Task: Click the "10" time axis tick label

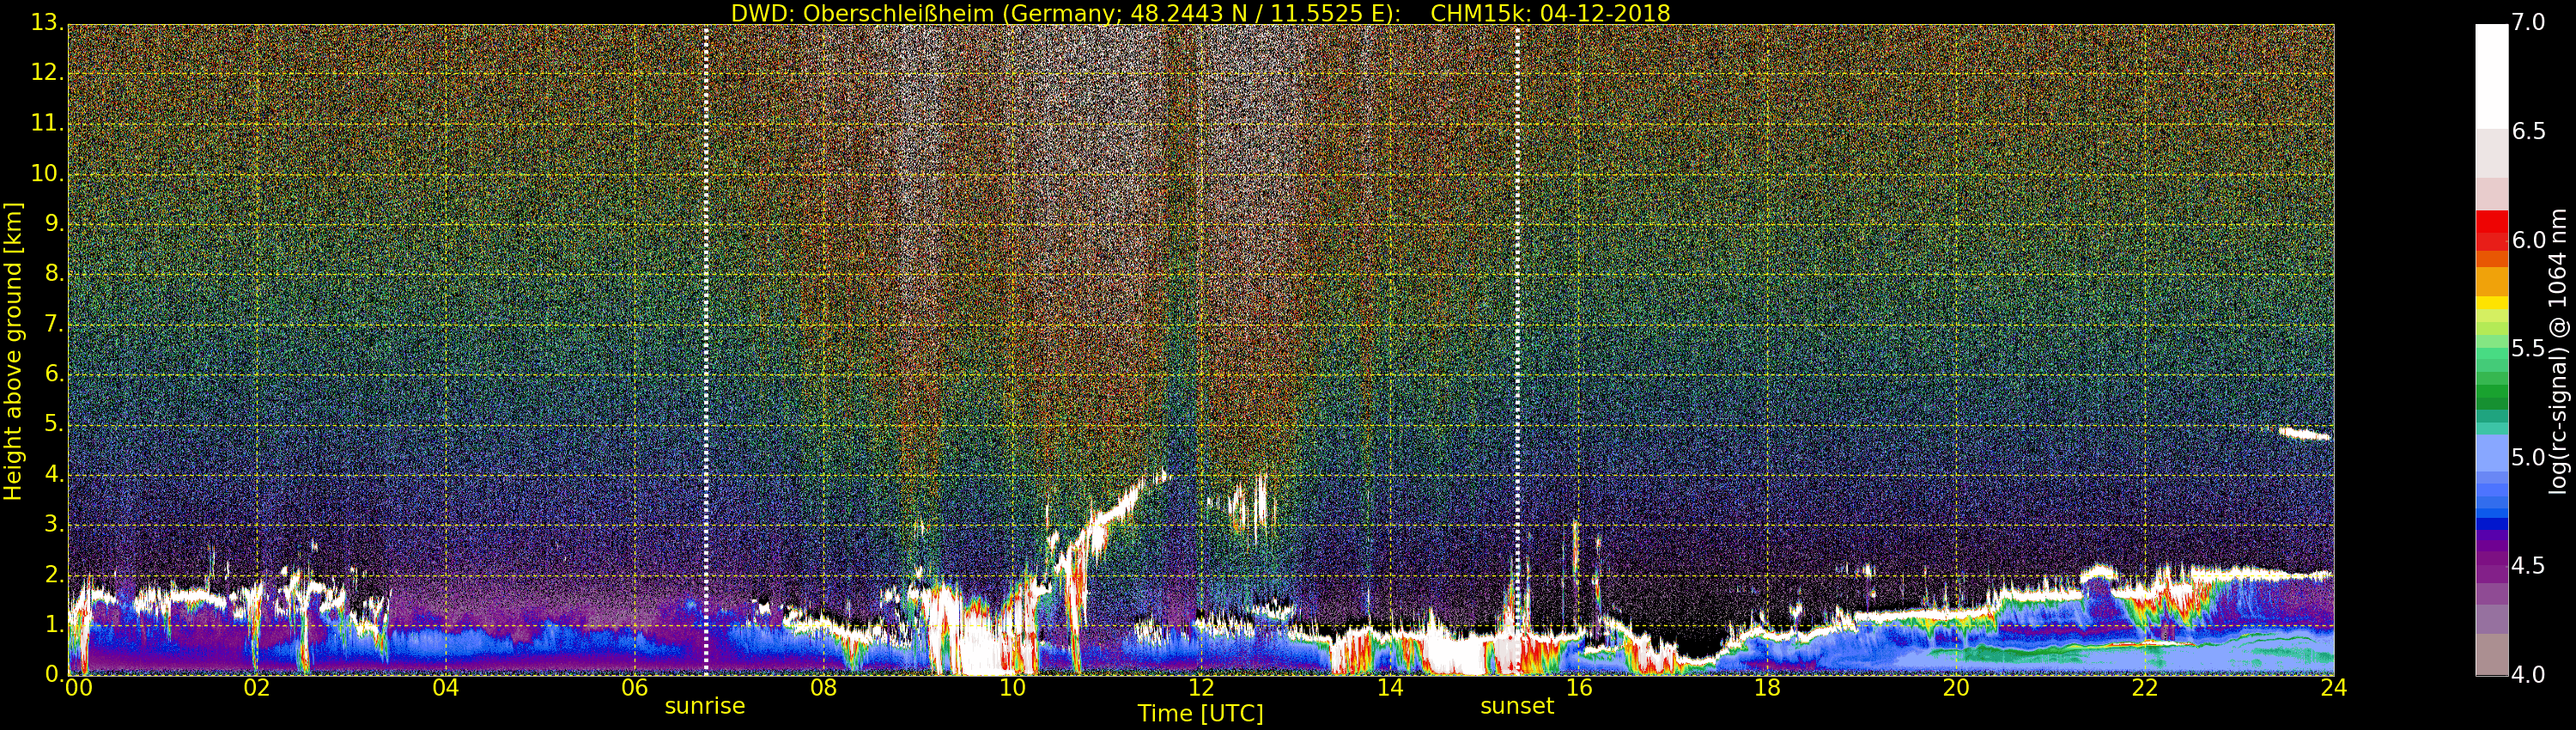Action: pyautogui.click(x=1012, y=688)
